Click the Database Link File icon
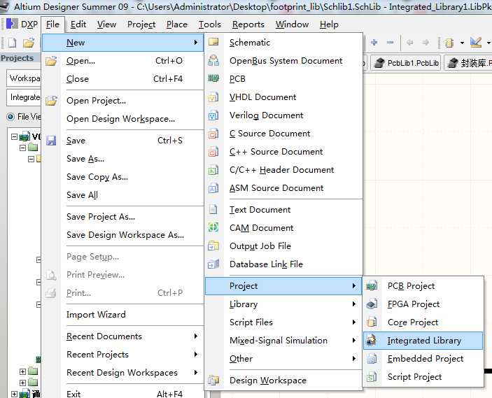Image resolution: width=492 pixels, height=398 pixels. click(213, 264)
